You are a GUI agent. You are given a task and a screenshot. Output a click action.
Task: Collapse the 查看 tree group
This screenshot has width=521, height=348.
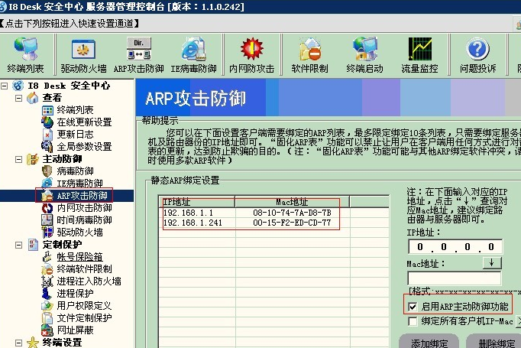click(x=19, y=98)
